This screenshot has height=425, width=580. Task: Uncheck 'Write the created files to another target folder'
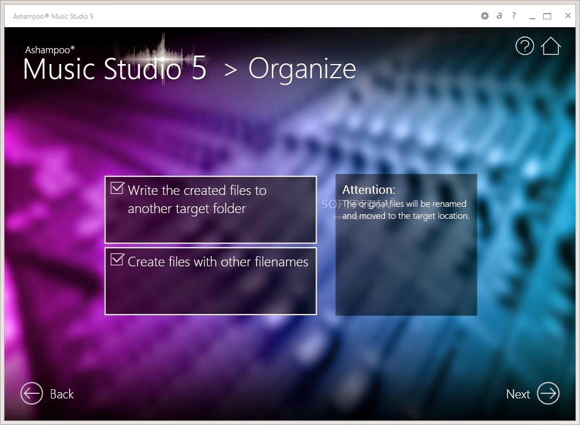(117, 188)
